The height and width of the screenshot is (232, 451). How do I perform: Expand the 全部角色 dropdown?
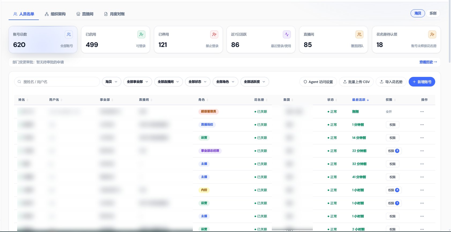click(x=225, y=82)
